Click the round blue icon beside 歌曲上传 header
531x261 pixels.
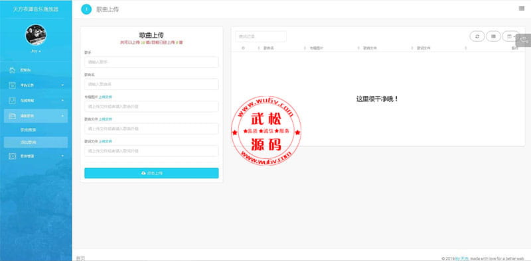click(x=86, y=9)
